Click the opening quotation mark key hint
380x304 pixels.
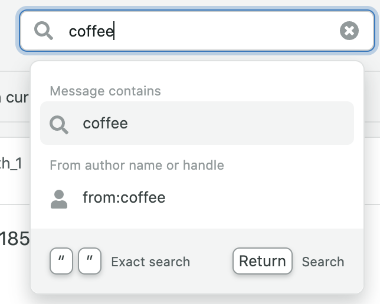[61, 261]
